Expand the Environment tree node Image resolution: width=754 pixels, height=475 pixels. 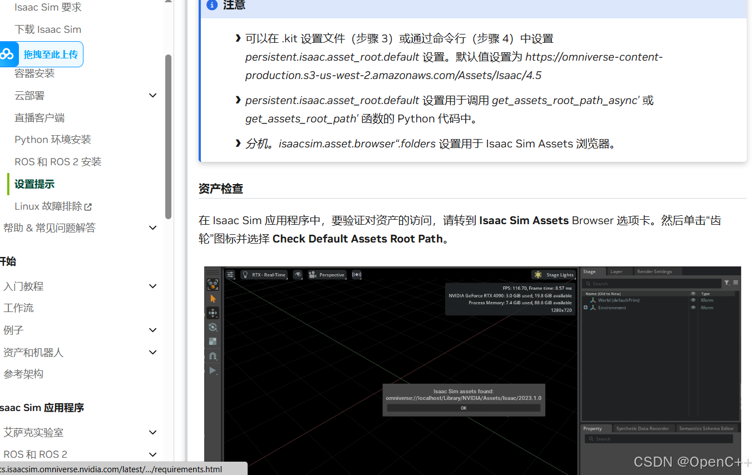(585, 308)
